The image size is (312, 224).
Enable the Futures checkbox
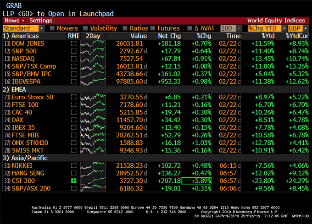tap(153, 28)
